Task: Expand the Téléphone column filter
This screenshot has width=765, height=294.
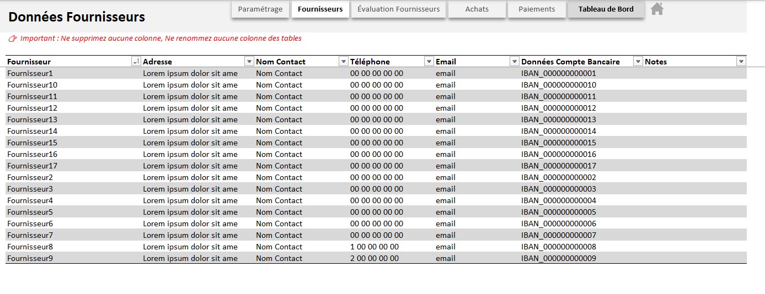Action: tap(429, 62)
